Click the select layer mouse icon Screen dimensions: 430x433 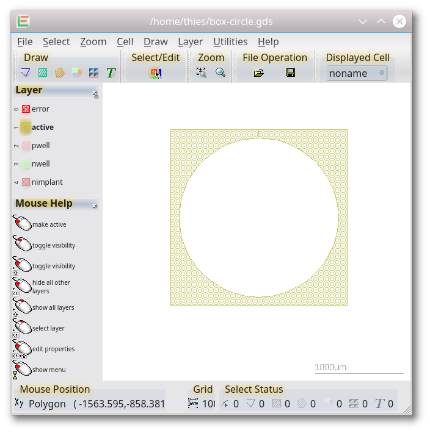(22, 327)
